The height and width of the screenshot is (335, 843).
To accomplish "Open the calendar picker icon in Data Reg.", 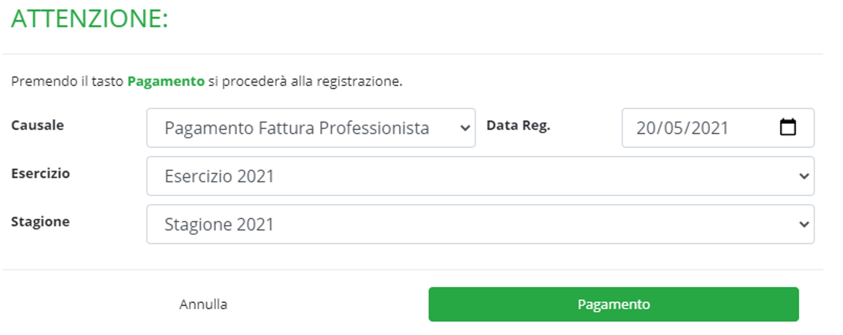I will [789, 128].
